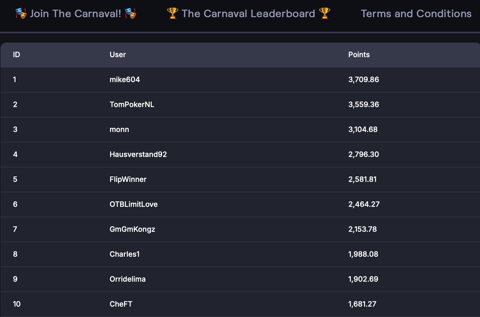Viewport: 480px width, 317px height.
Task: Click the ID column header
Action: click(16, 55)
